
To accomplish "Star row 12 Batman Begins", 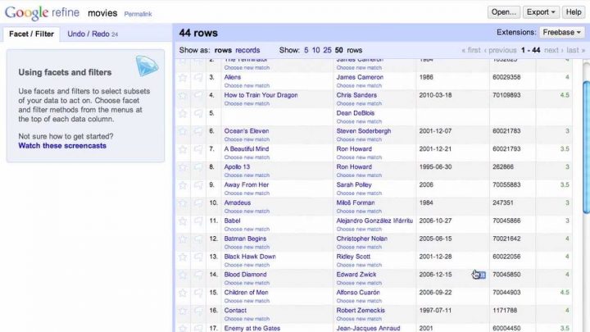I will (183, 239).
